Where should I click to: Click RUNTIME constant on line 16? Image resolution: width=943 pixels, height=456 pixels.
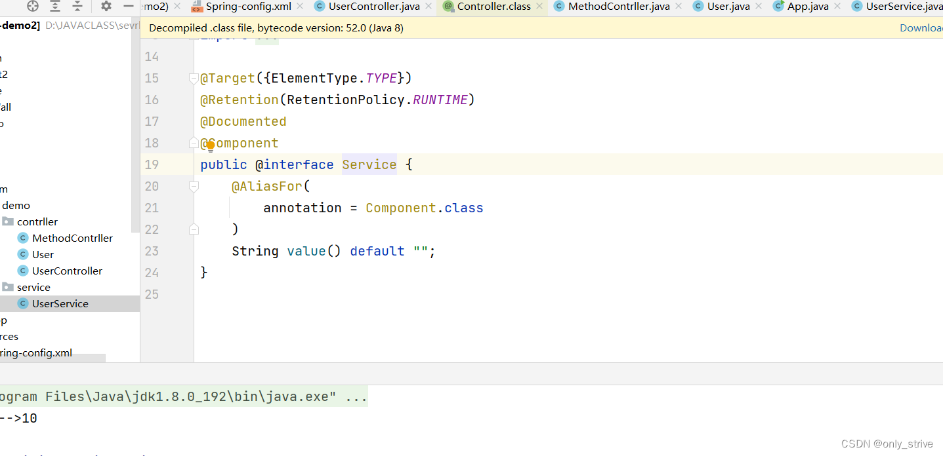pyautogui.click(x=440, y=100)
